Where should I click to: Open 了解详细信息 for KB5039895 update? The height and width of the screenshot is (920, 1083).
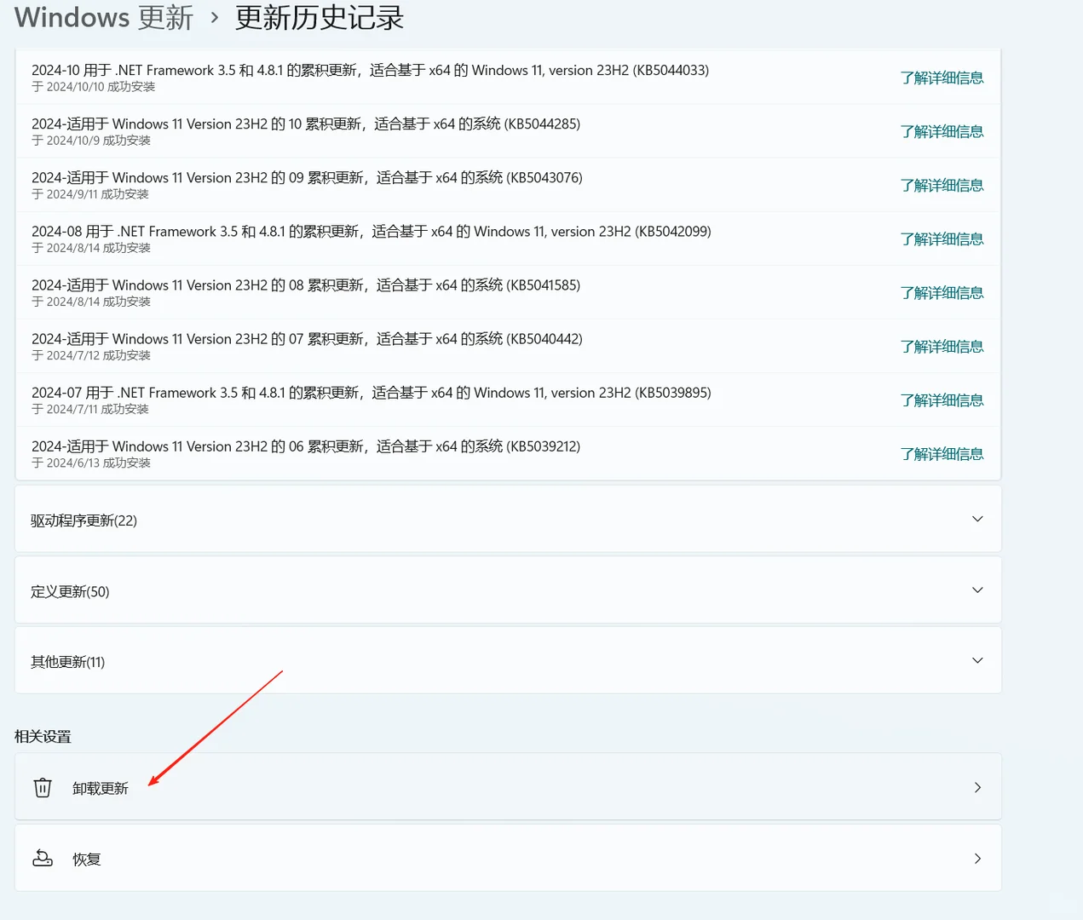point(942,400)
